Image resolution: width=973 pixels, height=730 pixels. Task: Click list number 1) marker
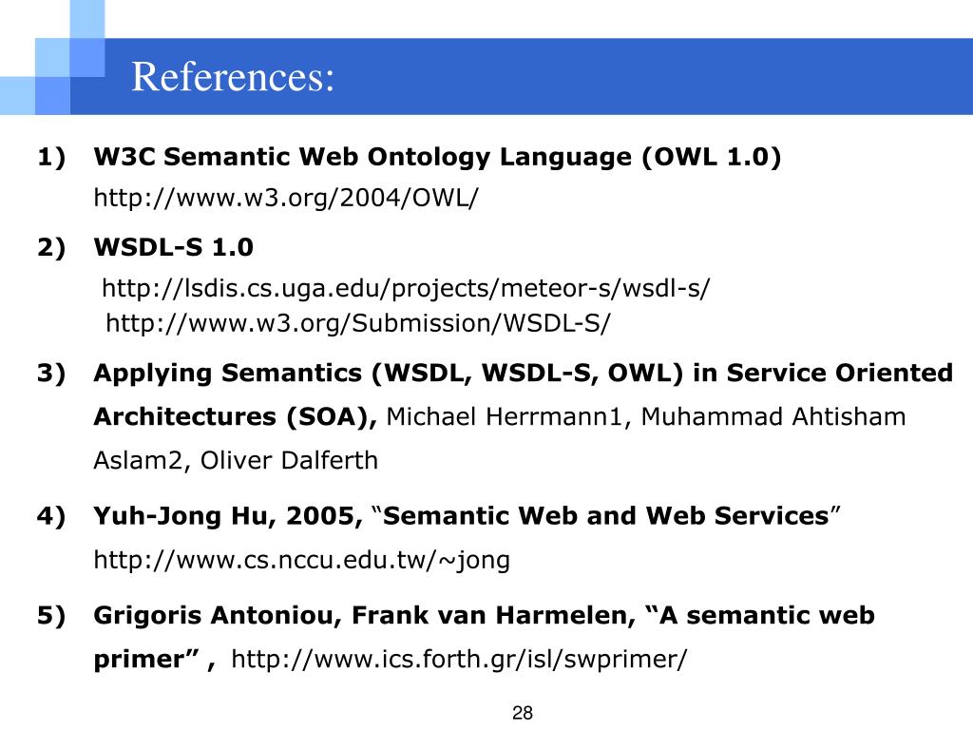51,157
